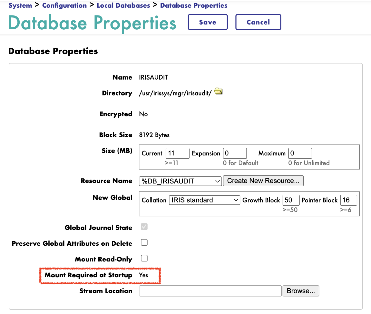Viewport: 371px width, 314px height.
Task: Go to System breadcrumb
Action: pos(20,5)
